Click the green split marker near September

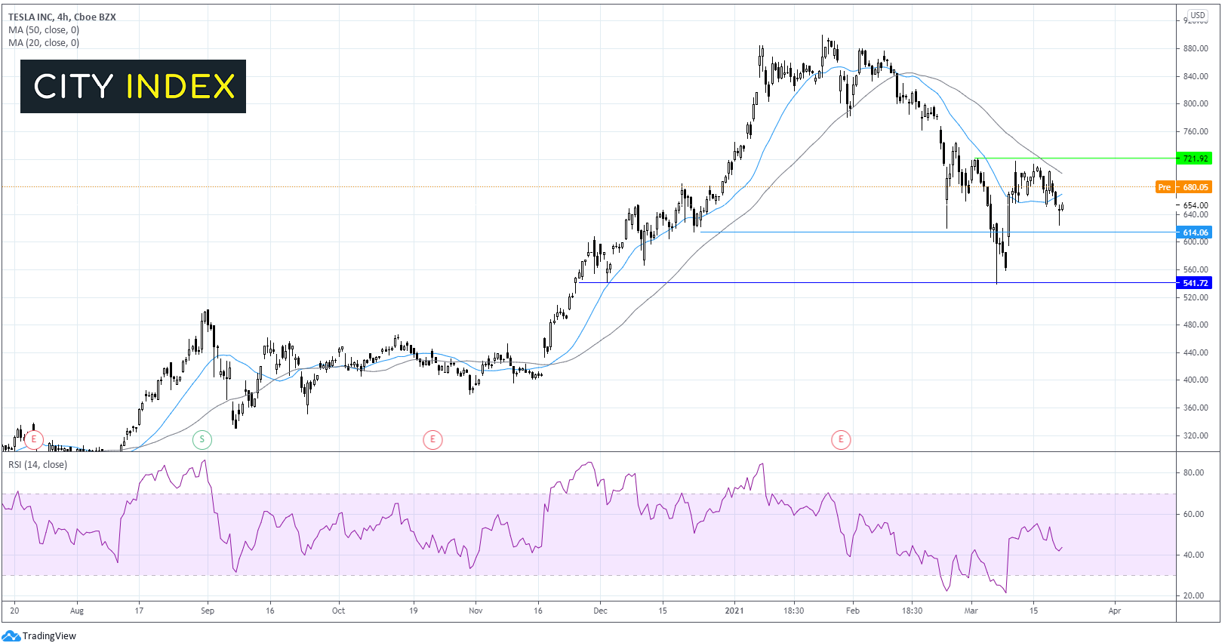pos(202,439)
